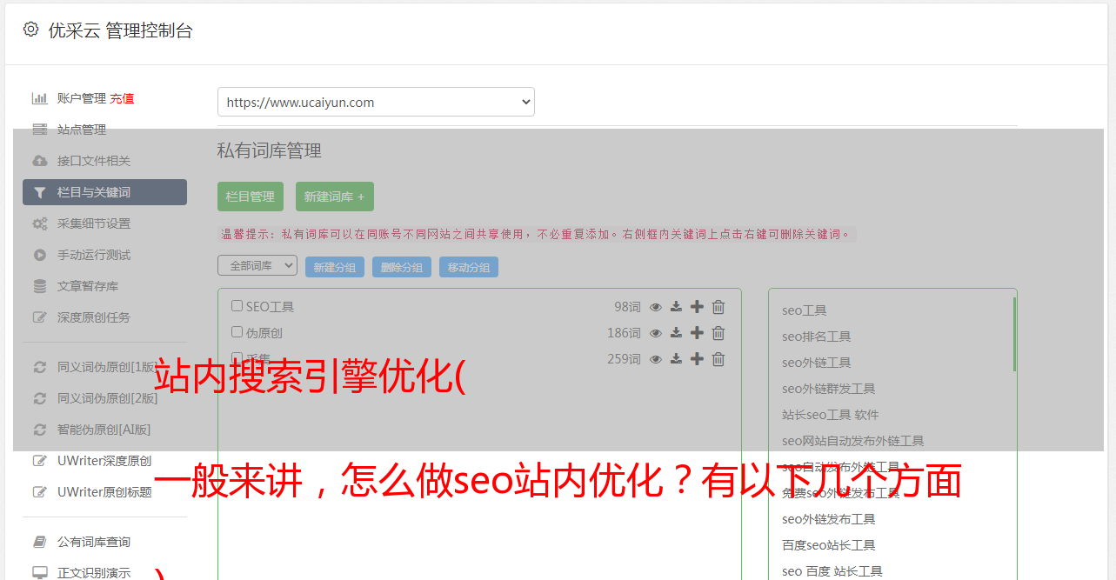Click the eye icon in 伪原创 row

tap(656, 333)
